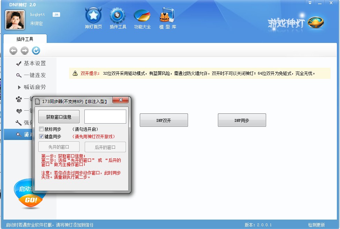
Task: Minimize the DNF神灯 window
Action: click(320, 3)
